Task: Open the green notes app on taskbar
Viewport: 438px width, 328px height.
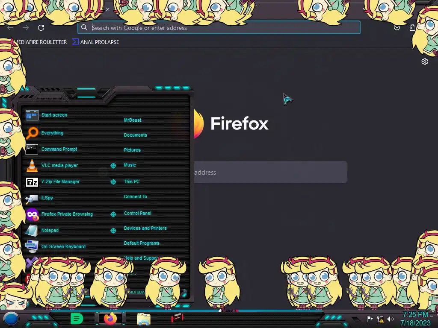Action: [77, 319]
